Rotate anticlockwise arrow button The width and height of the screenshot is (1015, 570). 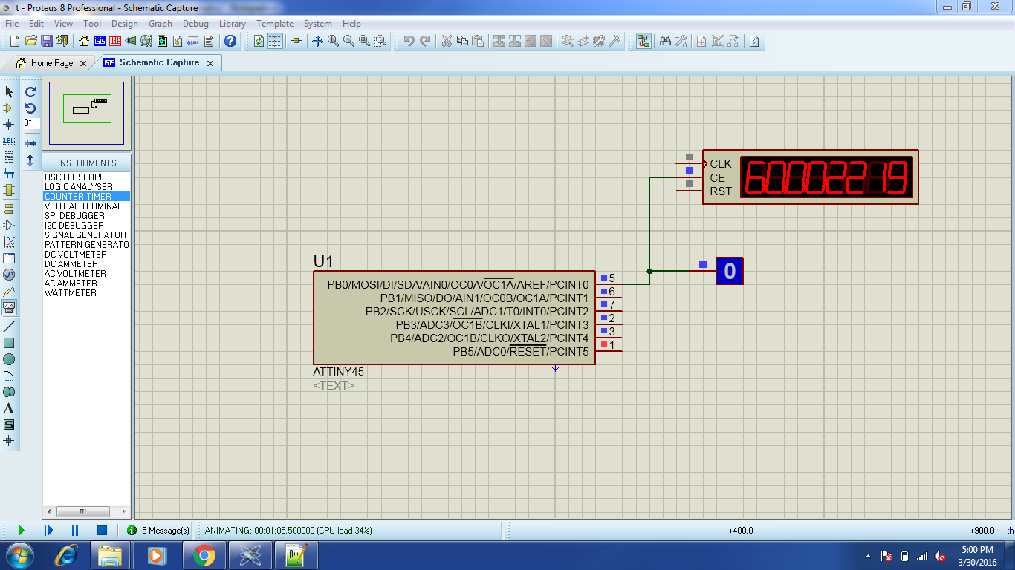tap(30, 108)
